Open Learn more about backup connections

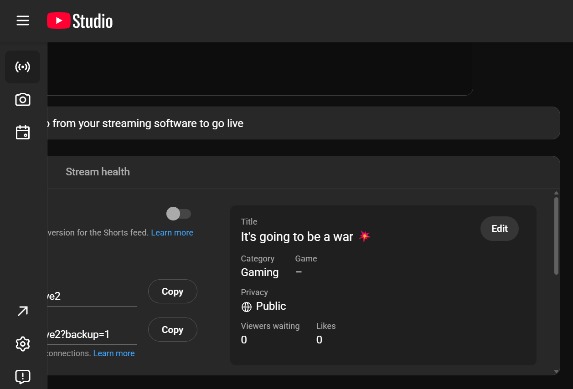pyautogui.click(x=114, y=353)
